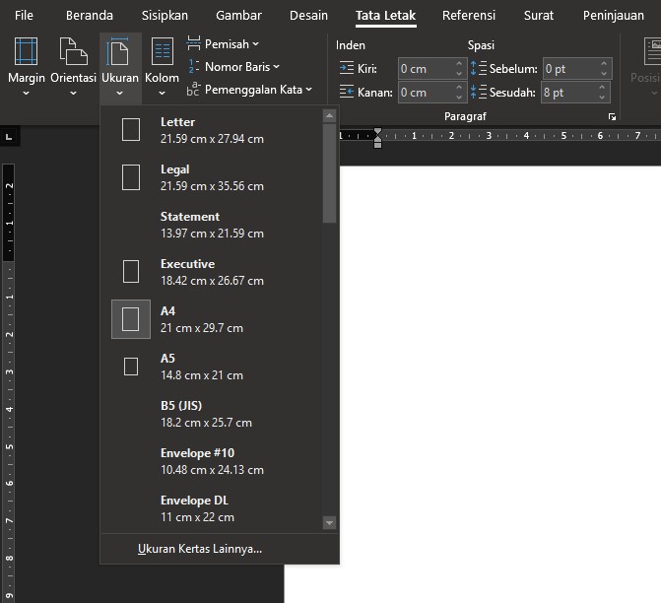Click the A5 page thumbnail icon
This screenshot has width=661, height=603.
pos(131,367)
